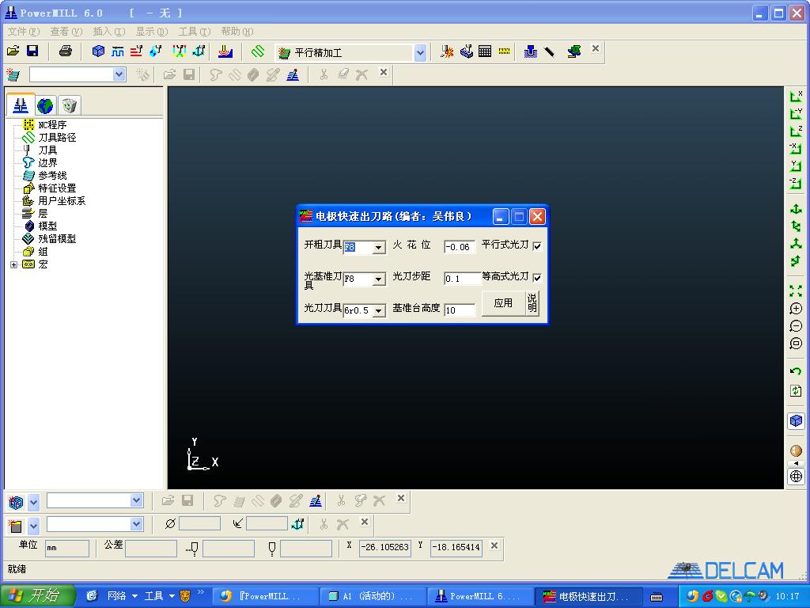Select NC程序 in explorer tree
The height and width of the screenshot is (608, 810).
pos(52,125)
